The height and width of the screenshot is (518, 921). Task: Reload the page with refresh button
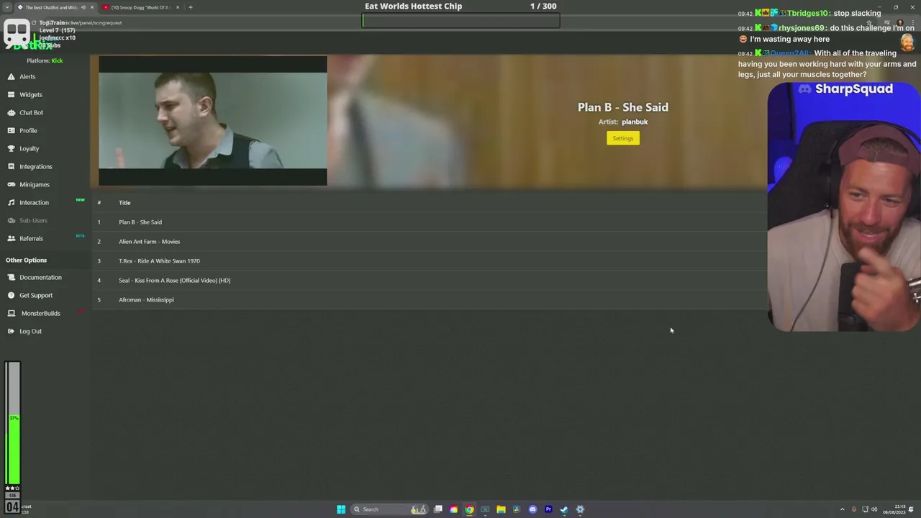coord(33,23)
